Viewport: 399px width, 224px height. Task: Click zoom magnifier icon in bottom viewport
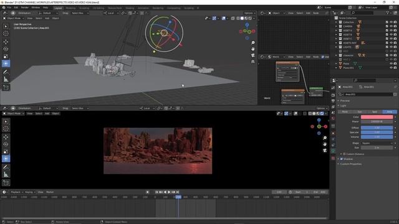(325, 138)
